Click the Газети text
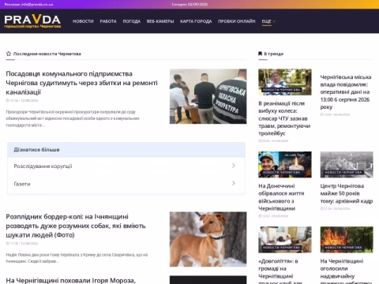Viewport: 379px width, 284px height. 22,184
